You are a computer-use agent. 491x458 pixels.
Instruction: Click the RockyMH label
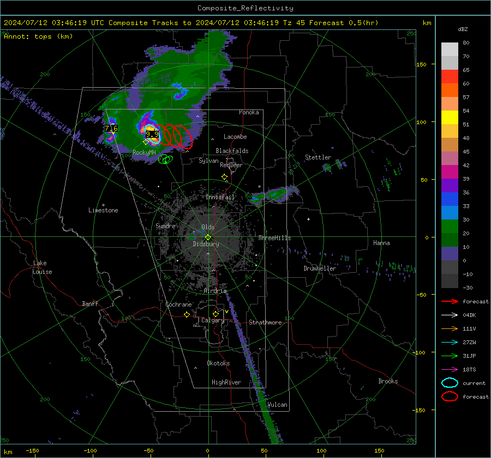coord(144,152)
